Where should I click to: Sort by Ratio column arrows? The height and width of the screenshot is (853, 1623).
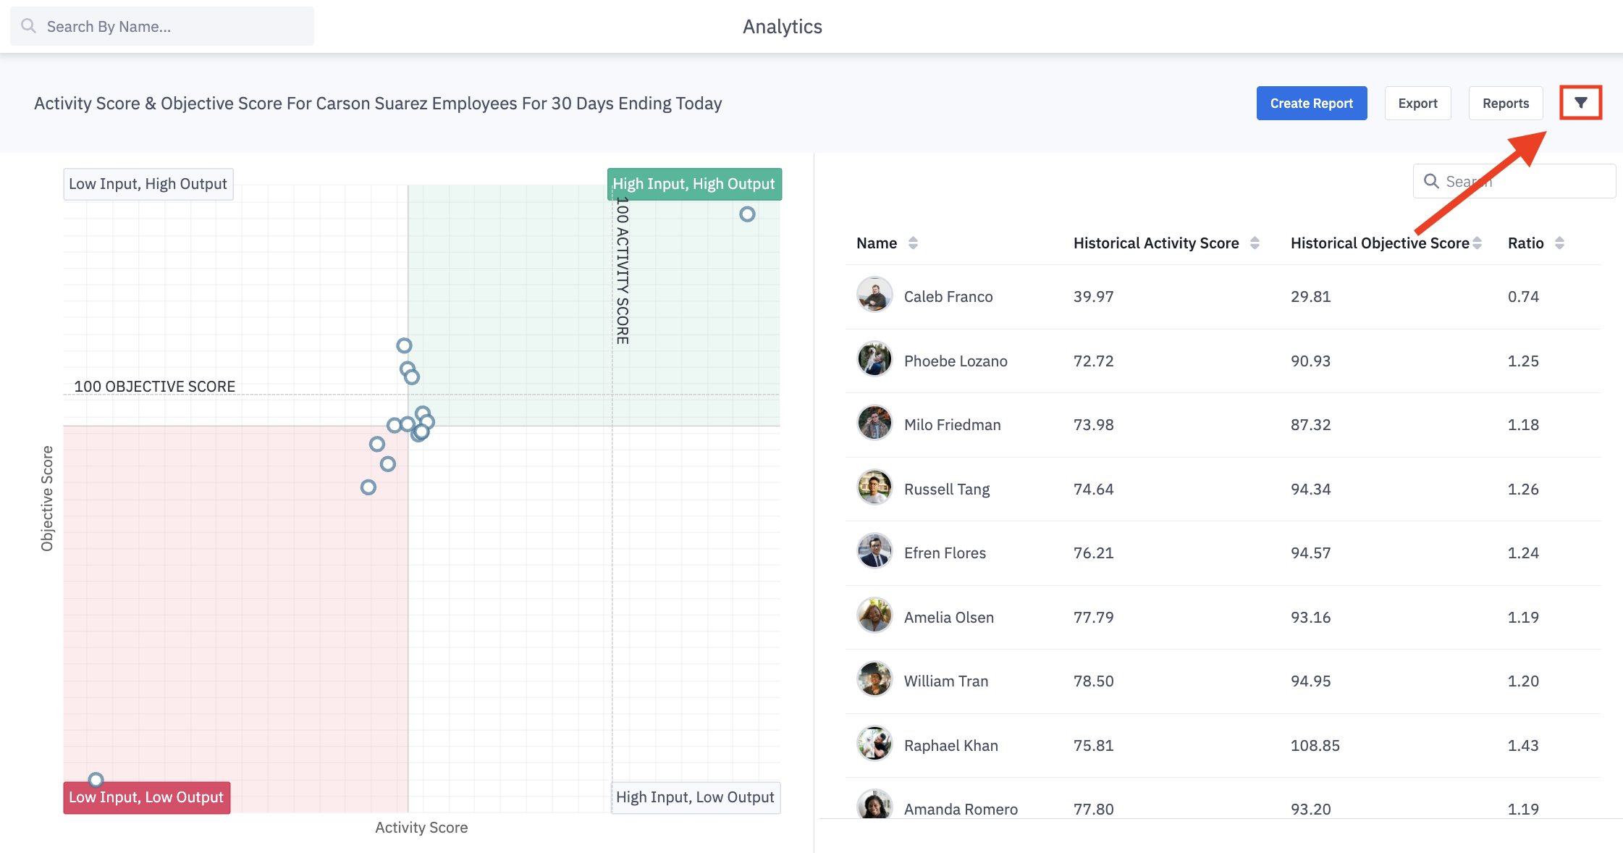[1559, 243]
